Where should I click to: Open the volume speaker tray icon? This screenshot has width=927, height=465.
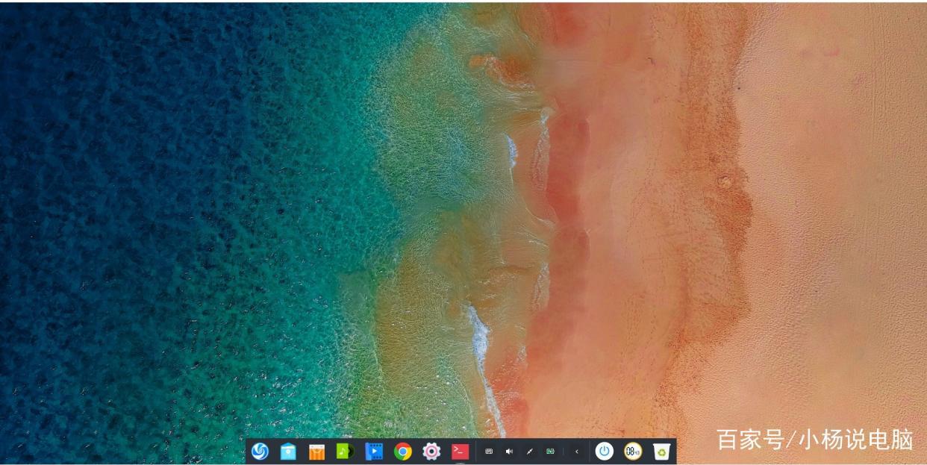509,452
